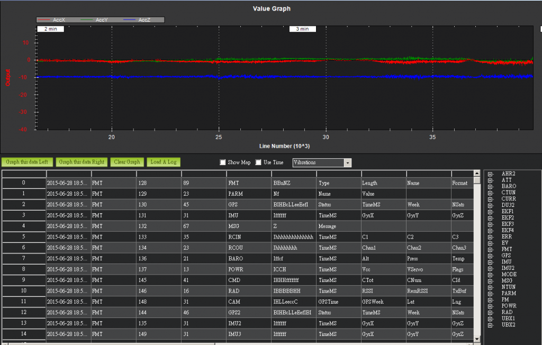The height and width of the screenshot is (345, 542).
Task: Expand the MSG tree node
Action: click(x=490, y=280)
